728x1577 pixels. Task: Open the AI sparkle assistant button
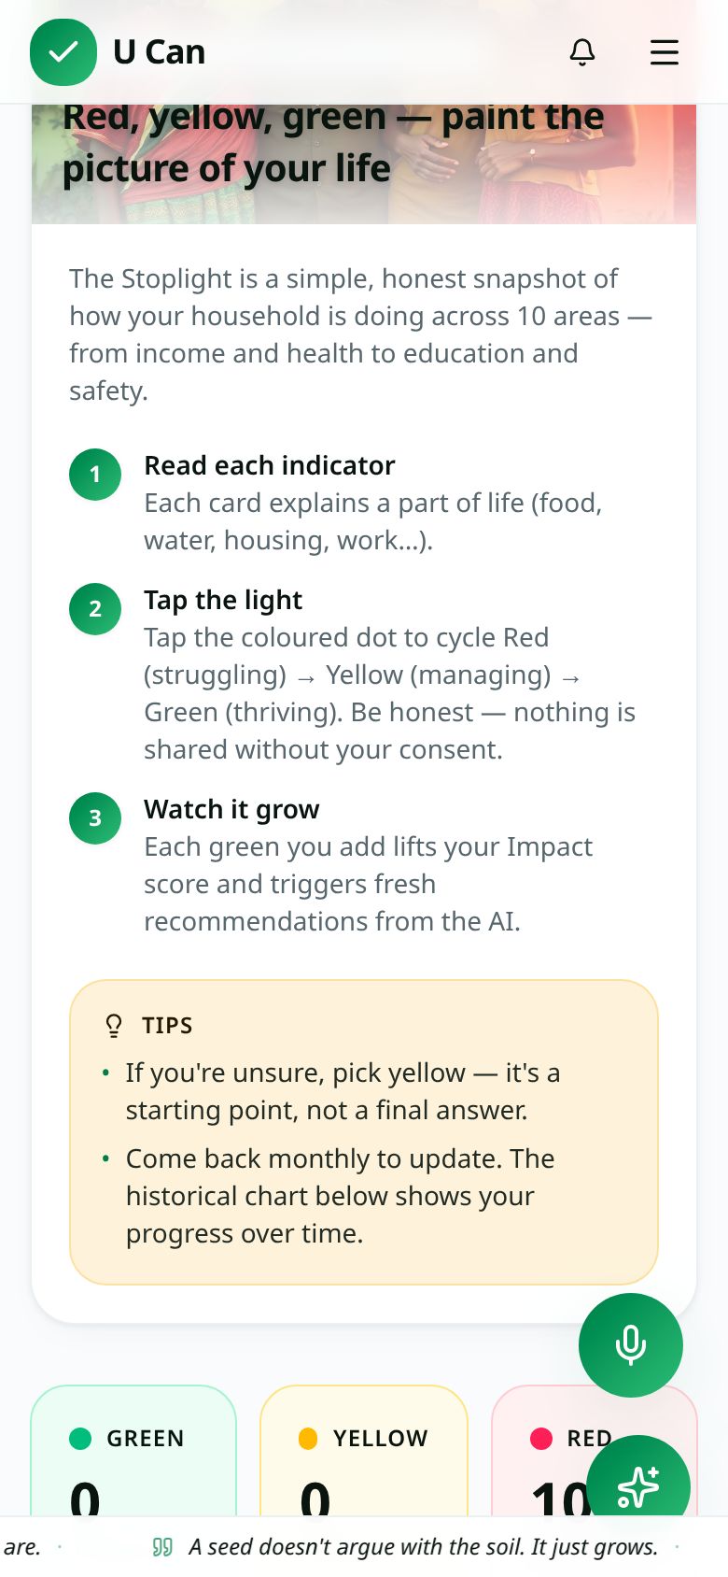pos(638,1485)
